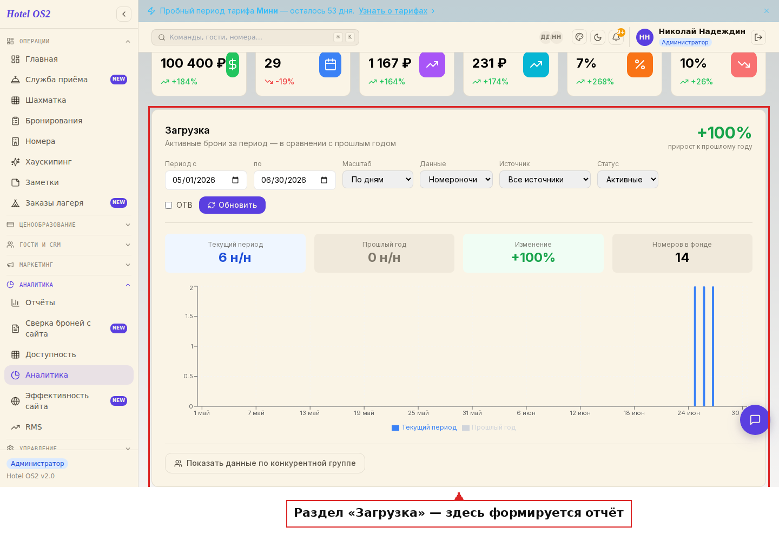Open the Источник dropdown Все источники
Image resolution: width=779 pixels, height=540 pixels.
tap(545, 180)
